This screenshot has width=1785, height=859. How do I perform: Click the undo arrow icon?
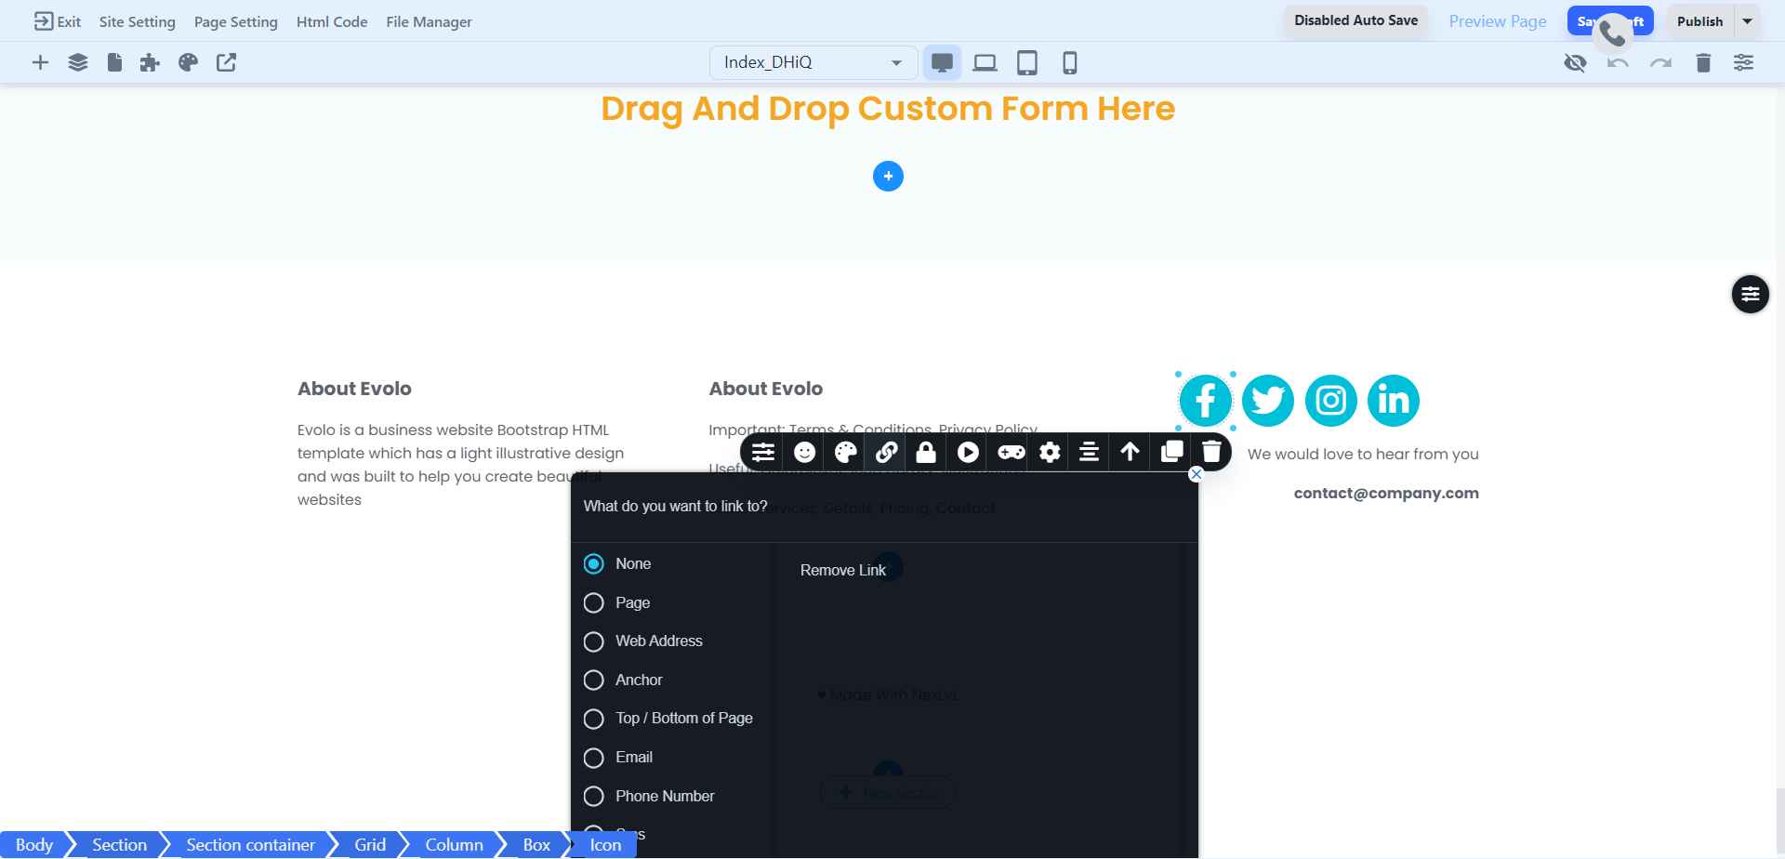(x=1618, y=62)
